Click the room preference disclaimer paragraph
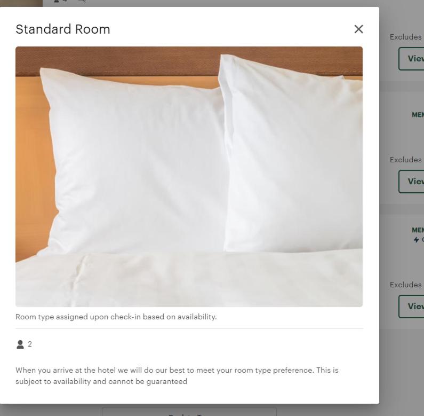 point(177,375)
